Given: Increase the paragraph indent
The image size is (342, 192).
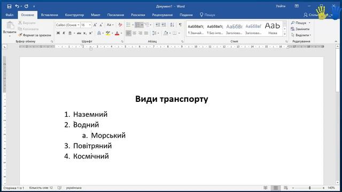Looking at the screenshot, I should (164, 25).
